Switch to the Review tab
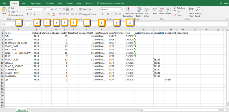 (x=69, y=3)
